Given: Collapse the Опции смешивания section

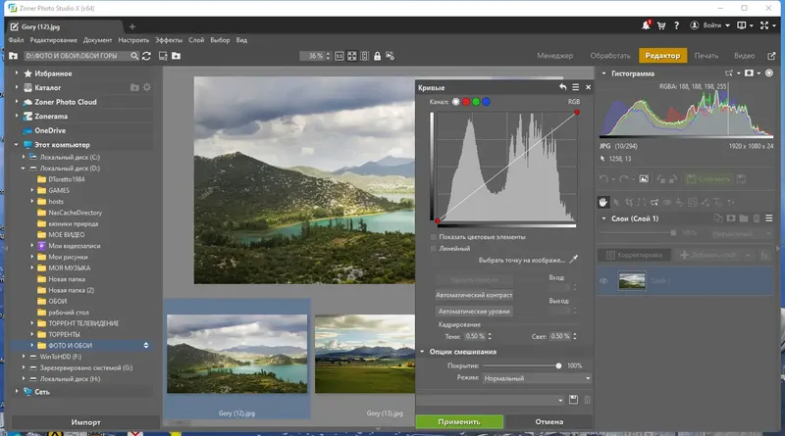Looking at the screenshot, I should tap(423, 352).
